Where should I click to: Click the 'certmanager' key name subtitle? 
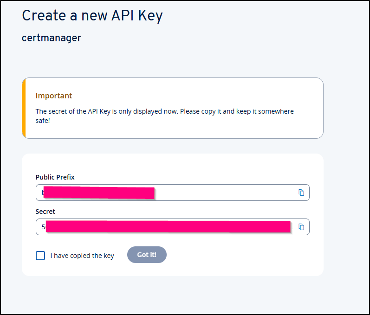point(52,38)
